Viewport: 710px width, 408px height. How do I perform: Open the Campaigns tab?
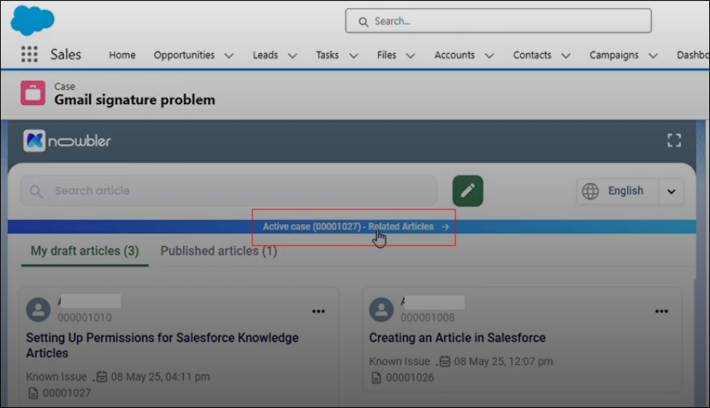(x=614, y=55)
